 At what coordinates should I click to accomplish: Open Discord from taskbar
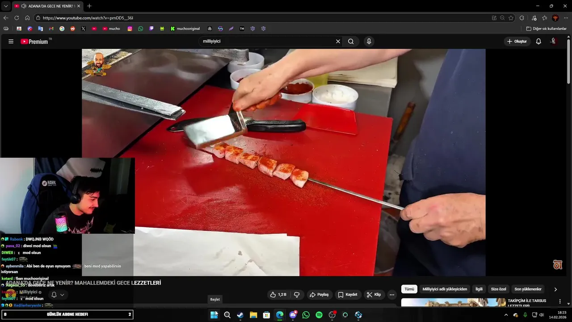(293, 315)
